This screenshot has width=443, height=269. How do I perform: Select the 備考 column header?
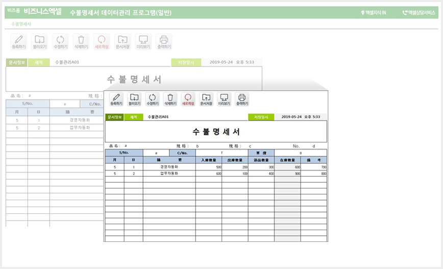tap(314, 160)
